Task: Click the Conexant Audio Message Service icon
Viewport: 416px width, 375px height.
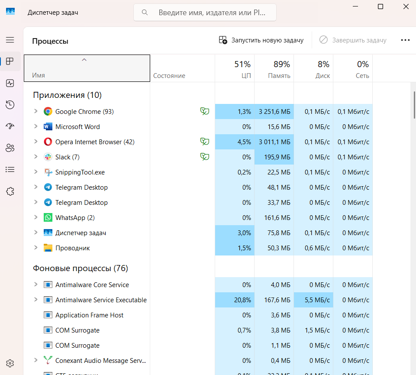Action: tap(48, 360)
